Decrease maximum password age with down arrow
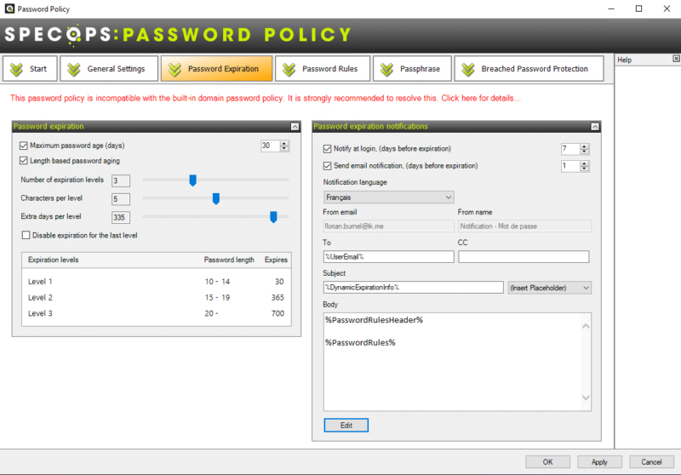This screenshot has width=681, height=475. coord(284,148)
